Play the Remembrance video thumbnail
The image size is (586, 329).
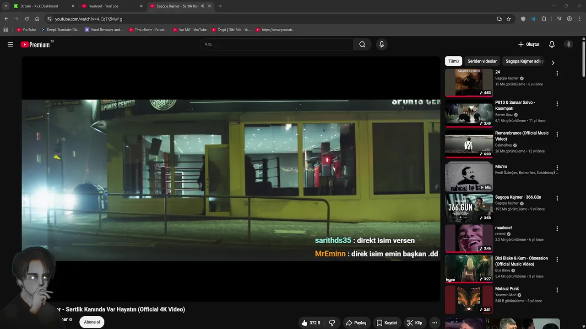(x=469, y=144)
